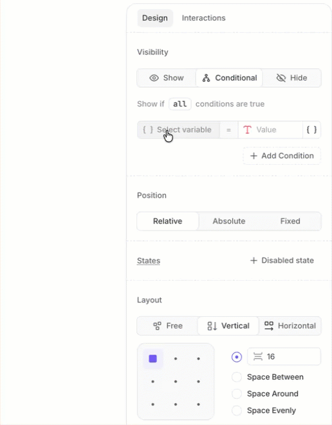Select Conditional visibility option
The height and width of the screenshot is (425, 332).
coord(229,78)
